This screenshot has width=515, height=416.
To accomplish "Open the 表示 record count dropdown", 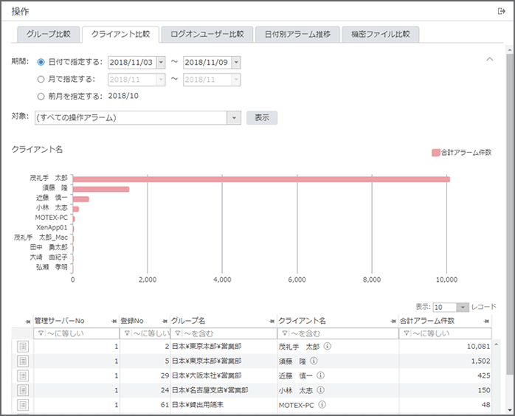I will [463, 308].
